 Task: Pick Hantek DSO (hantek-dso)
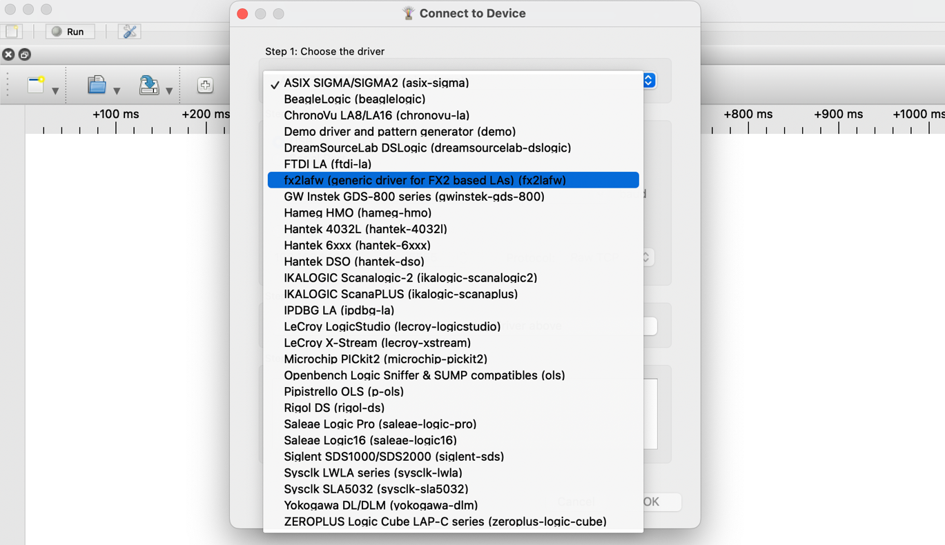tap(453, 261)
